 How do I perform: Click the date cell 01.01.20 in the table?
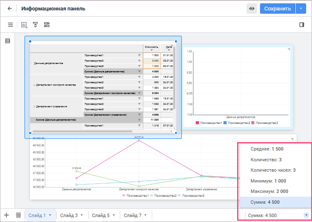(167, 55)
